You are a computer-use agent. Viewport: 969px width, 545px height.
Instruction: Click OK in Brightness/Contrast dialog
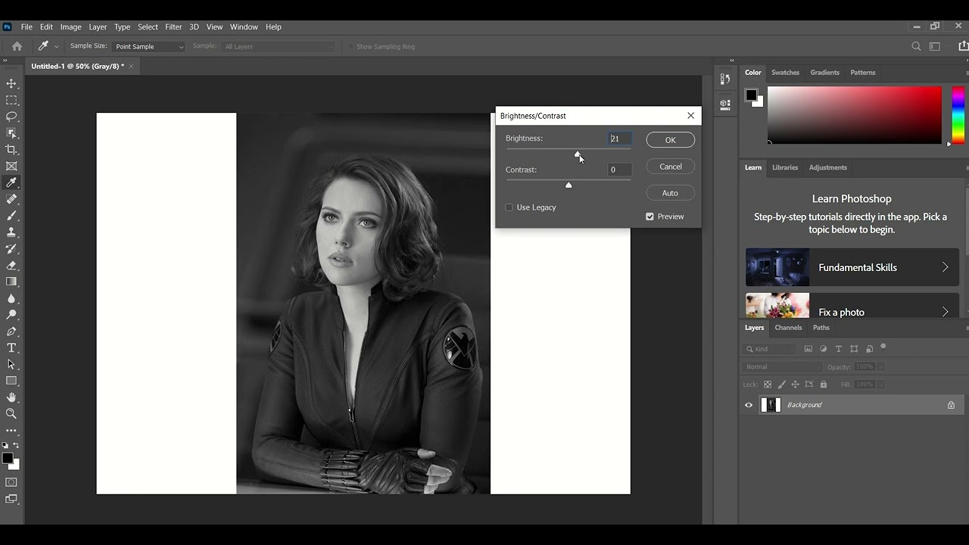[x=670, y=140]
